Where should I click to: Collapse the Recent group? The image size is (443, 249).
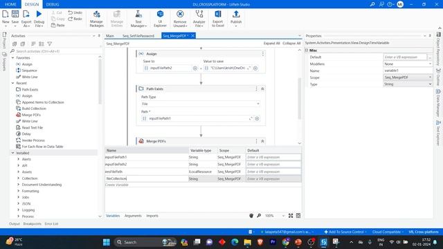point(12,83)
